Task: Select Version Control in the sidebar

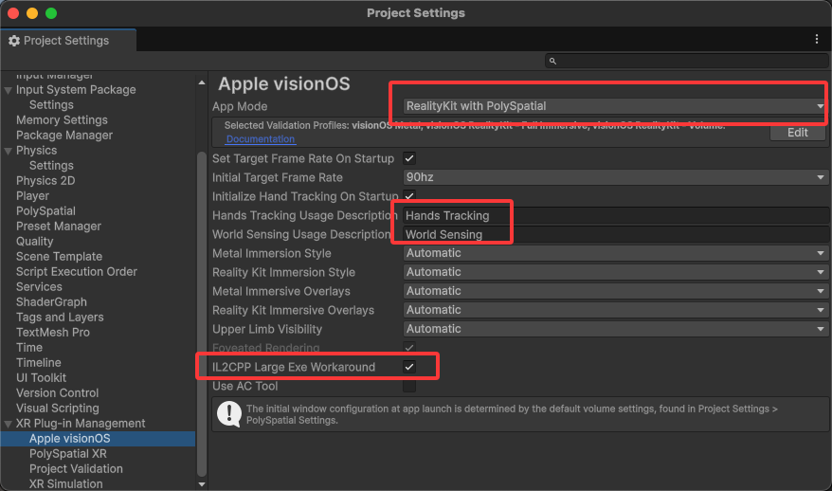Action: point(57,392)
